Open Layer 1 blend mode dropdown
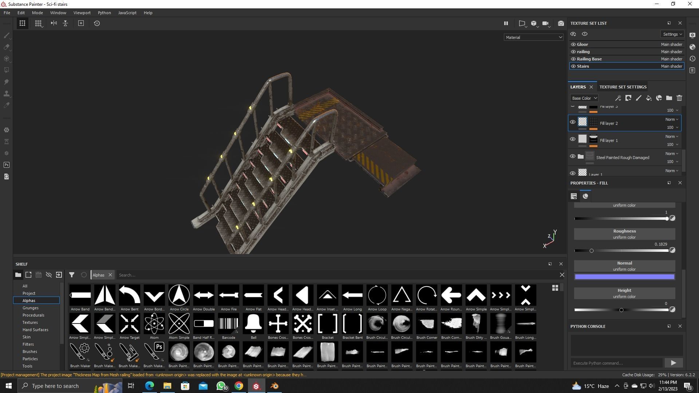 (672, 171)
